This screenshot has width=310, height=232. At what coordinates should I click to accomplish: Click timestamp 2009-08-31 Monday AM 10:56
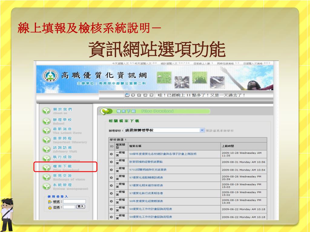pyautogui.click(x=243, y=162)
